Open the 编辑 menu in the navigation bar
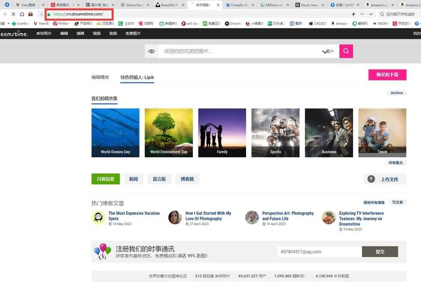Viewport: 421px width, 282px height. coord(64,34)
